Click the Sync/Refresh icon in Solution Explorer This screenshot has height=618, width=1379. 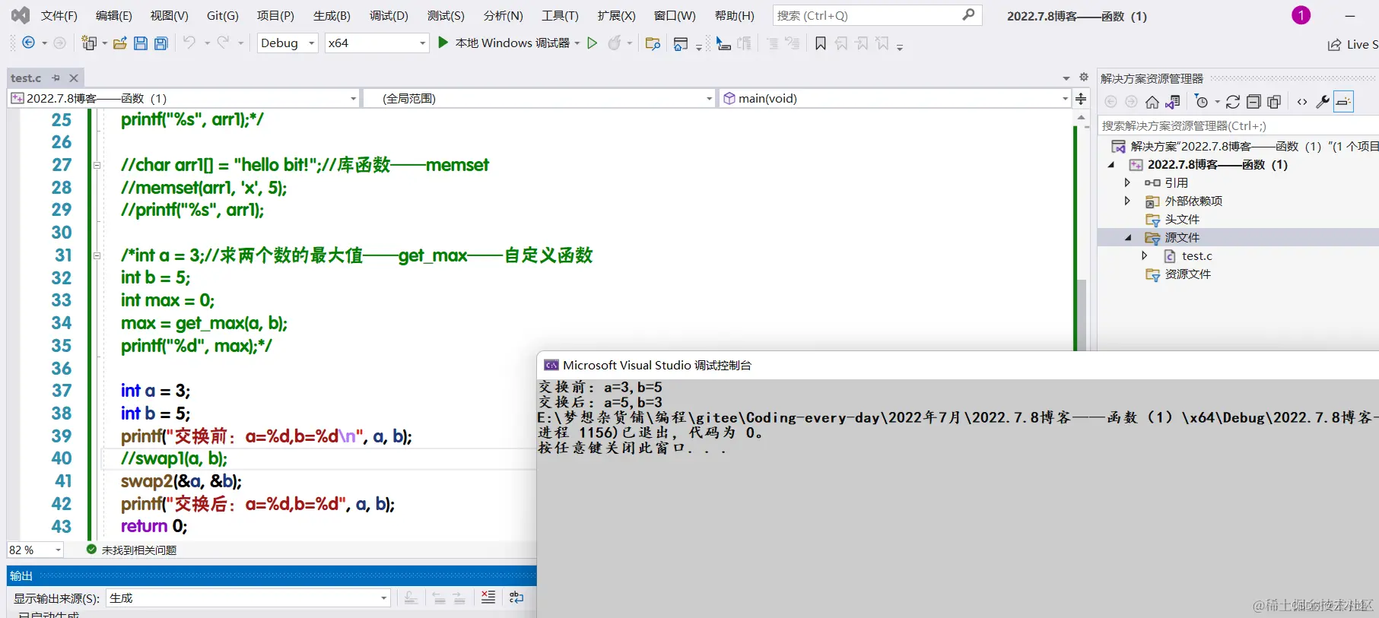pyautogui.click(x=1233, y=102)
